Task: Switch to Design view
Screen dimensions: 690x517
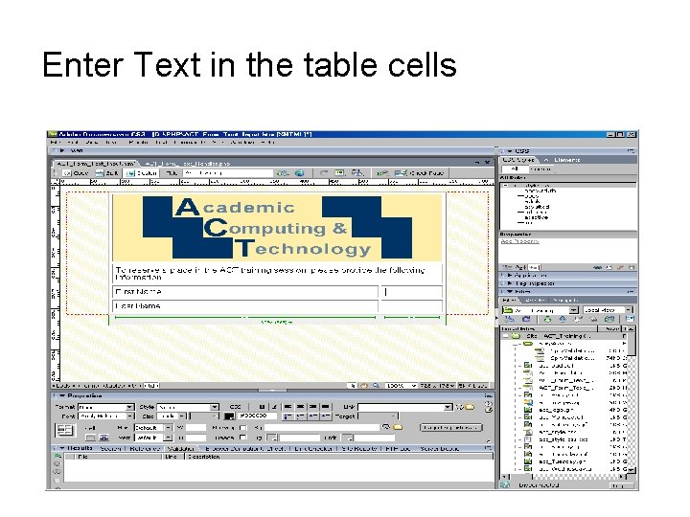Action: tap(142, 173)
